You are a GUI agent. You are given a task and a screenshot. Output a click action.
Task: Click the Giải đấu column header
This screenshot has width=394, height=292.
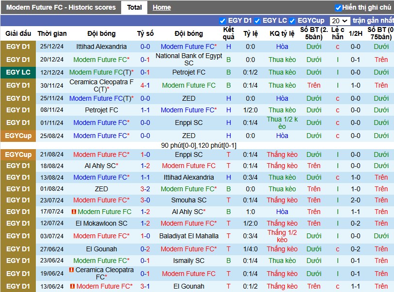click(18, 33)
